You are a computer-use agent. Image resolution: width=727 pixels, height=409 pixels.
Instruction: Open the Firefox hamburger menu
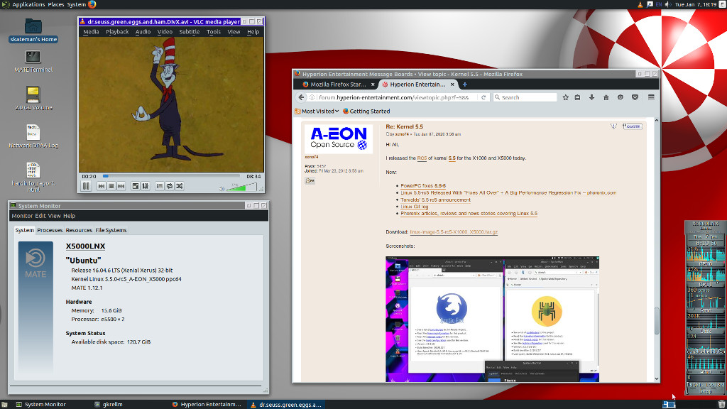click(652, 97)
